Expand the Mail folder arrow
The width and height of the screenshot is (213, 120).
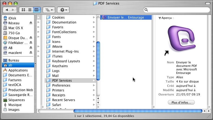click(x=94, y=76)
